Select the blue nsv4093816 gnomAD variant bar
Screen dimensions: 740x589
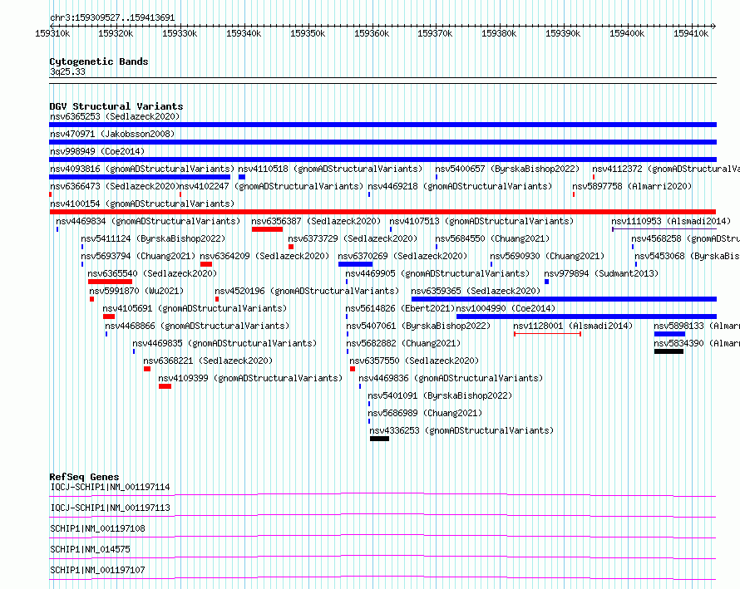(x=140, y=177)
